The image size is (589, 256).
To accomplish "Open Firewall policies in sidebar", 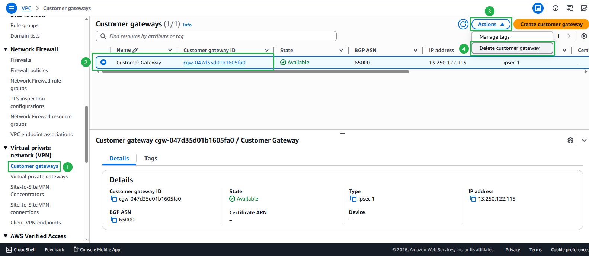I will point(29,70).
